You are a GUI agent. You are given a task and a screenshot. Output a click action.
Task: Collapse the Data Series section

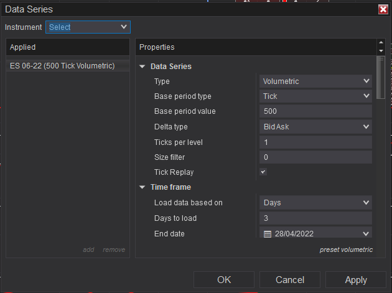coord(142,67)
